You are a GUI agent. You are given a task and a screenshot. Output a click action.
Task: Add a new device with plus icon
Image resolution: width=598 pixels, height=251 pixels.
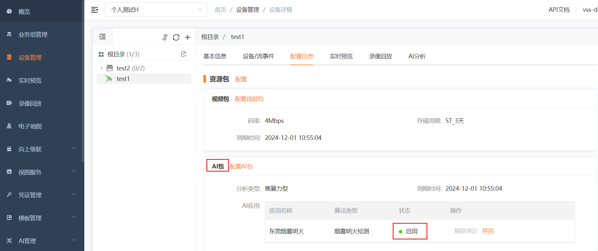188,37
